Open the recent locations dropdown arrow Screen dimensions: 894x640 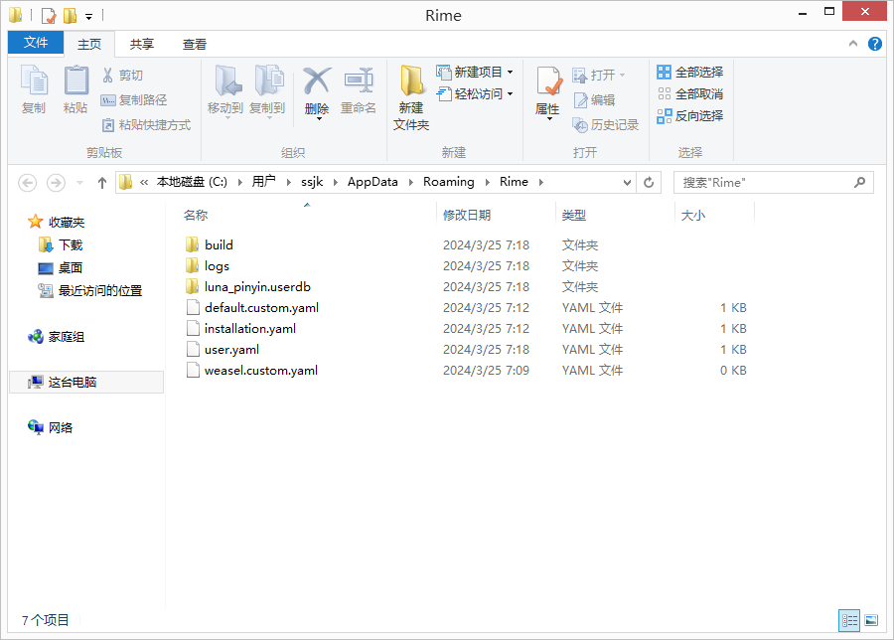[79, 183]
